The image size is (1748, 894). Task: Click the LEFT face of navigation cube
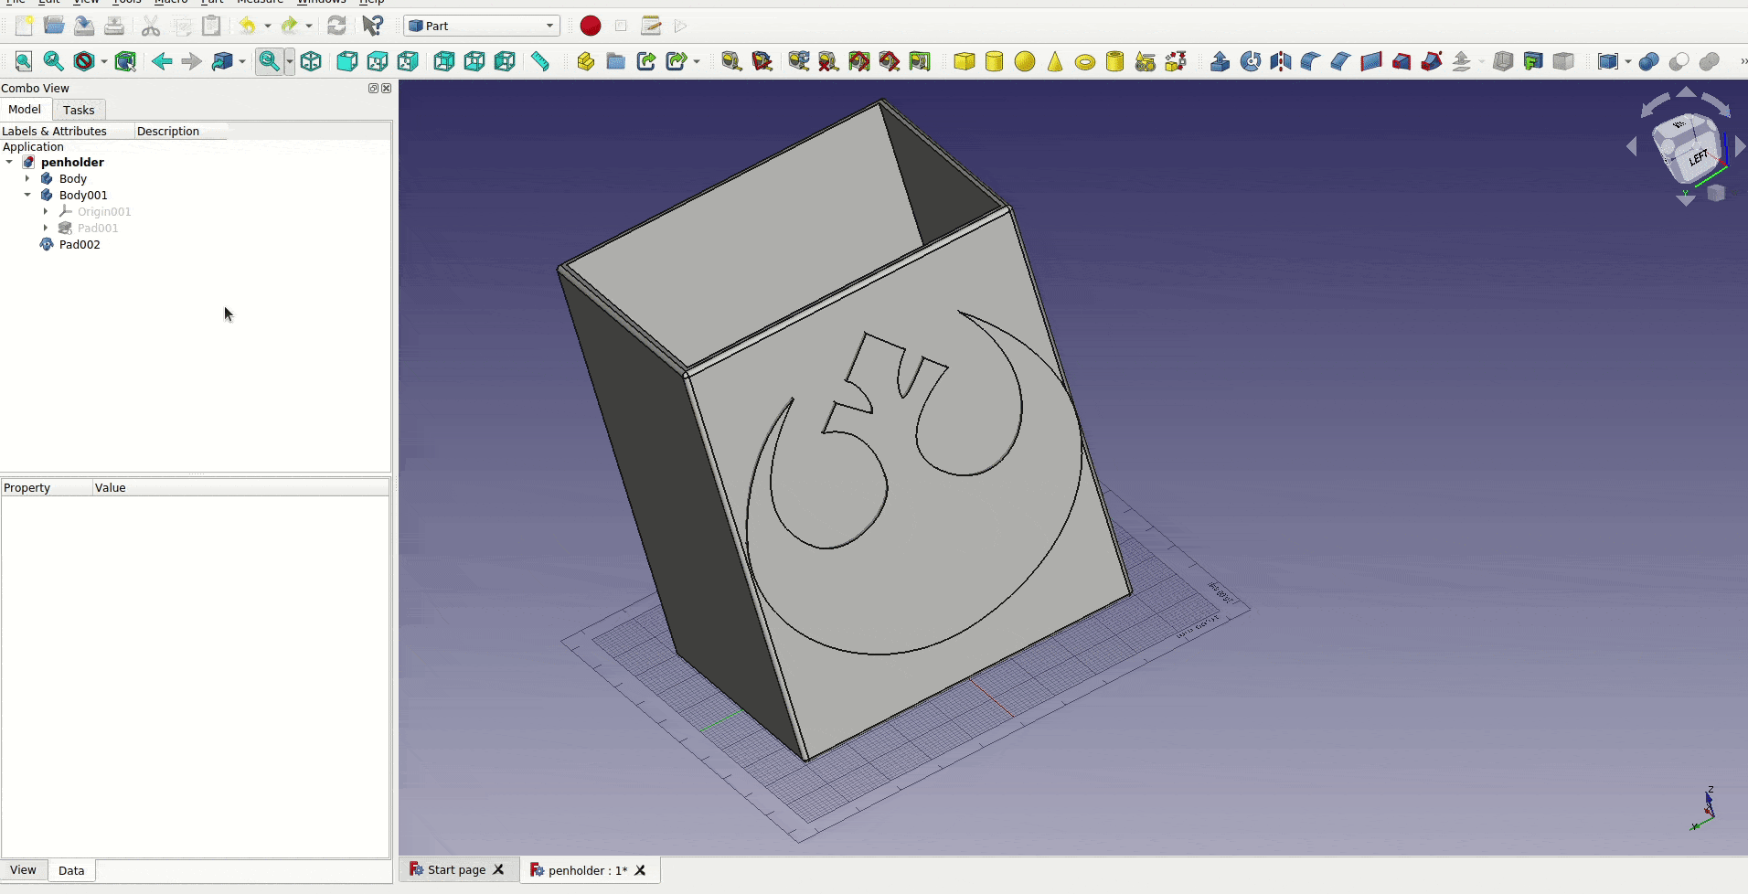[1699, 157]
